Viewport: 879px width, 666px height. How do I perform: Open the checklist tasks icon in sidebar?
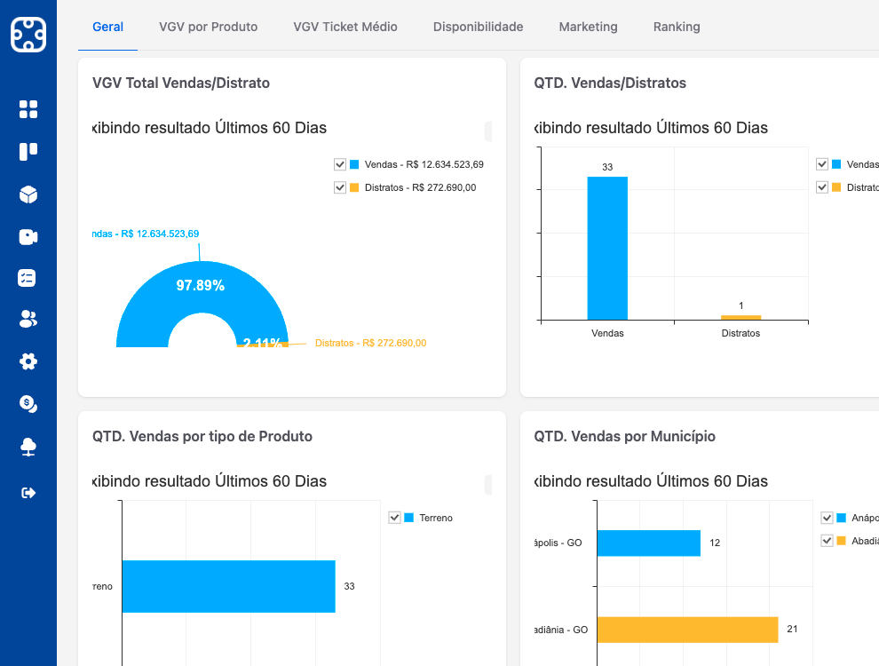tap(28, 278)
